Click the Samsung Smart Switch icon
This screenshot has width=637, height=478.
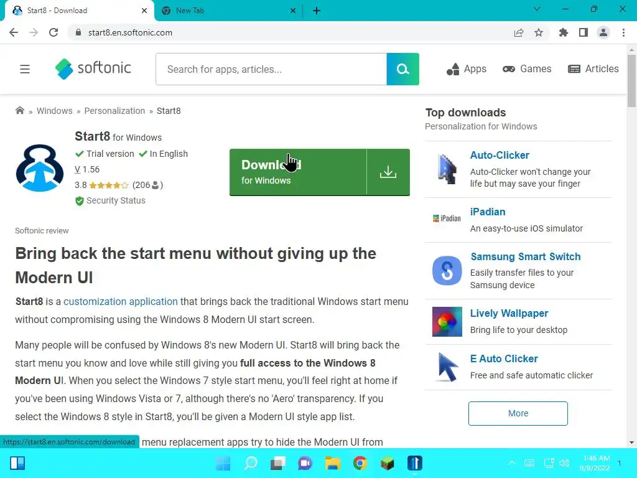click(447, 271)
